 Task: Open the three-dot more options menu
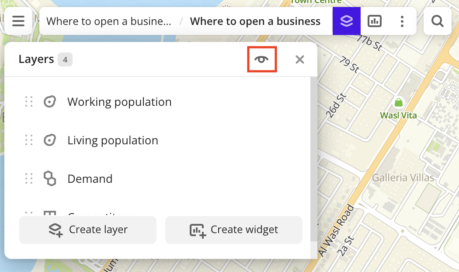point(402,21)
